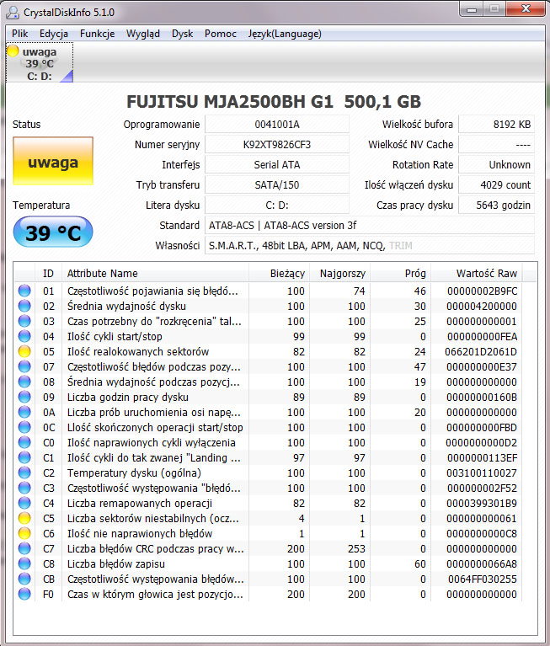Click the blue status icon of row C3
This screenshot has width=550, height=646.
tap(24, 488)
